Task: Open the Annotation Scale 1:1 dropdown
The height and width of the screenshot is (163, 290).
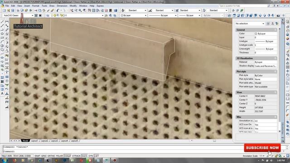Action: tap(261, 156)
